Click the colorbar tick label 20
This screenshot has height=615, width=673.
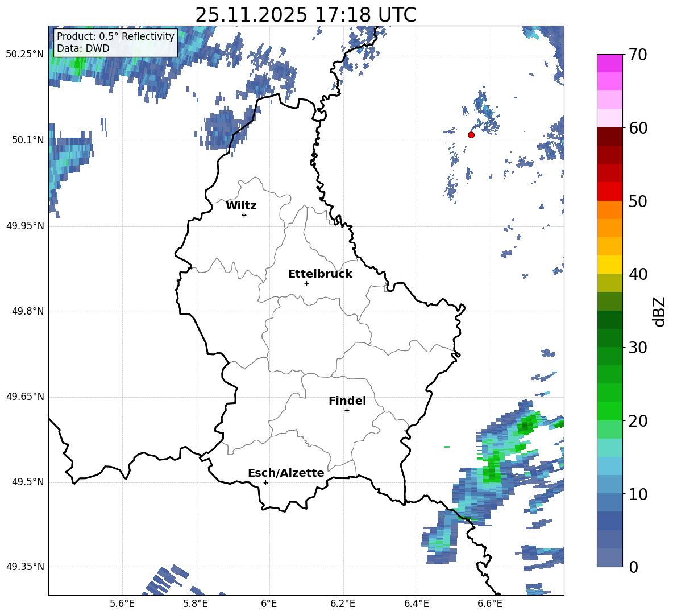point(638,420)
